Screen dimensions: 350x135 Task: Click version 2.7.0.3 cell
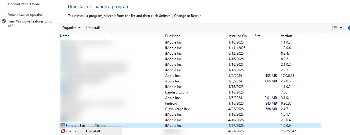tap(286, 81)
